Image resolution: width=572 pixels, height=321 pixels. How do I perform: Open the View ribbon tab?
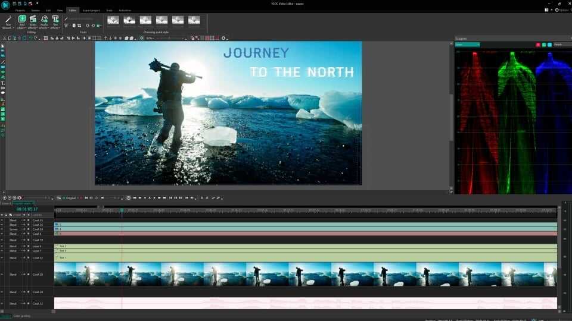pos(60,11)
